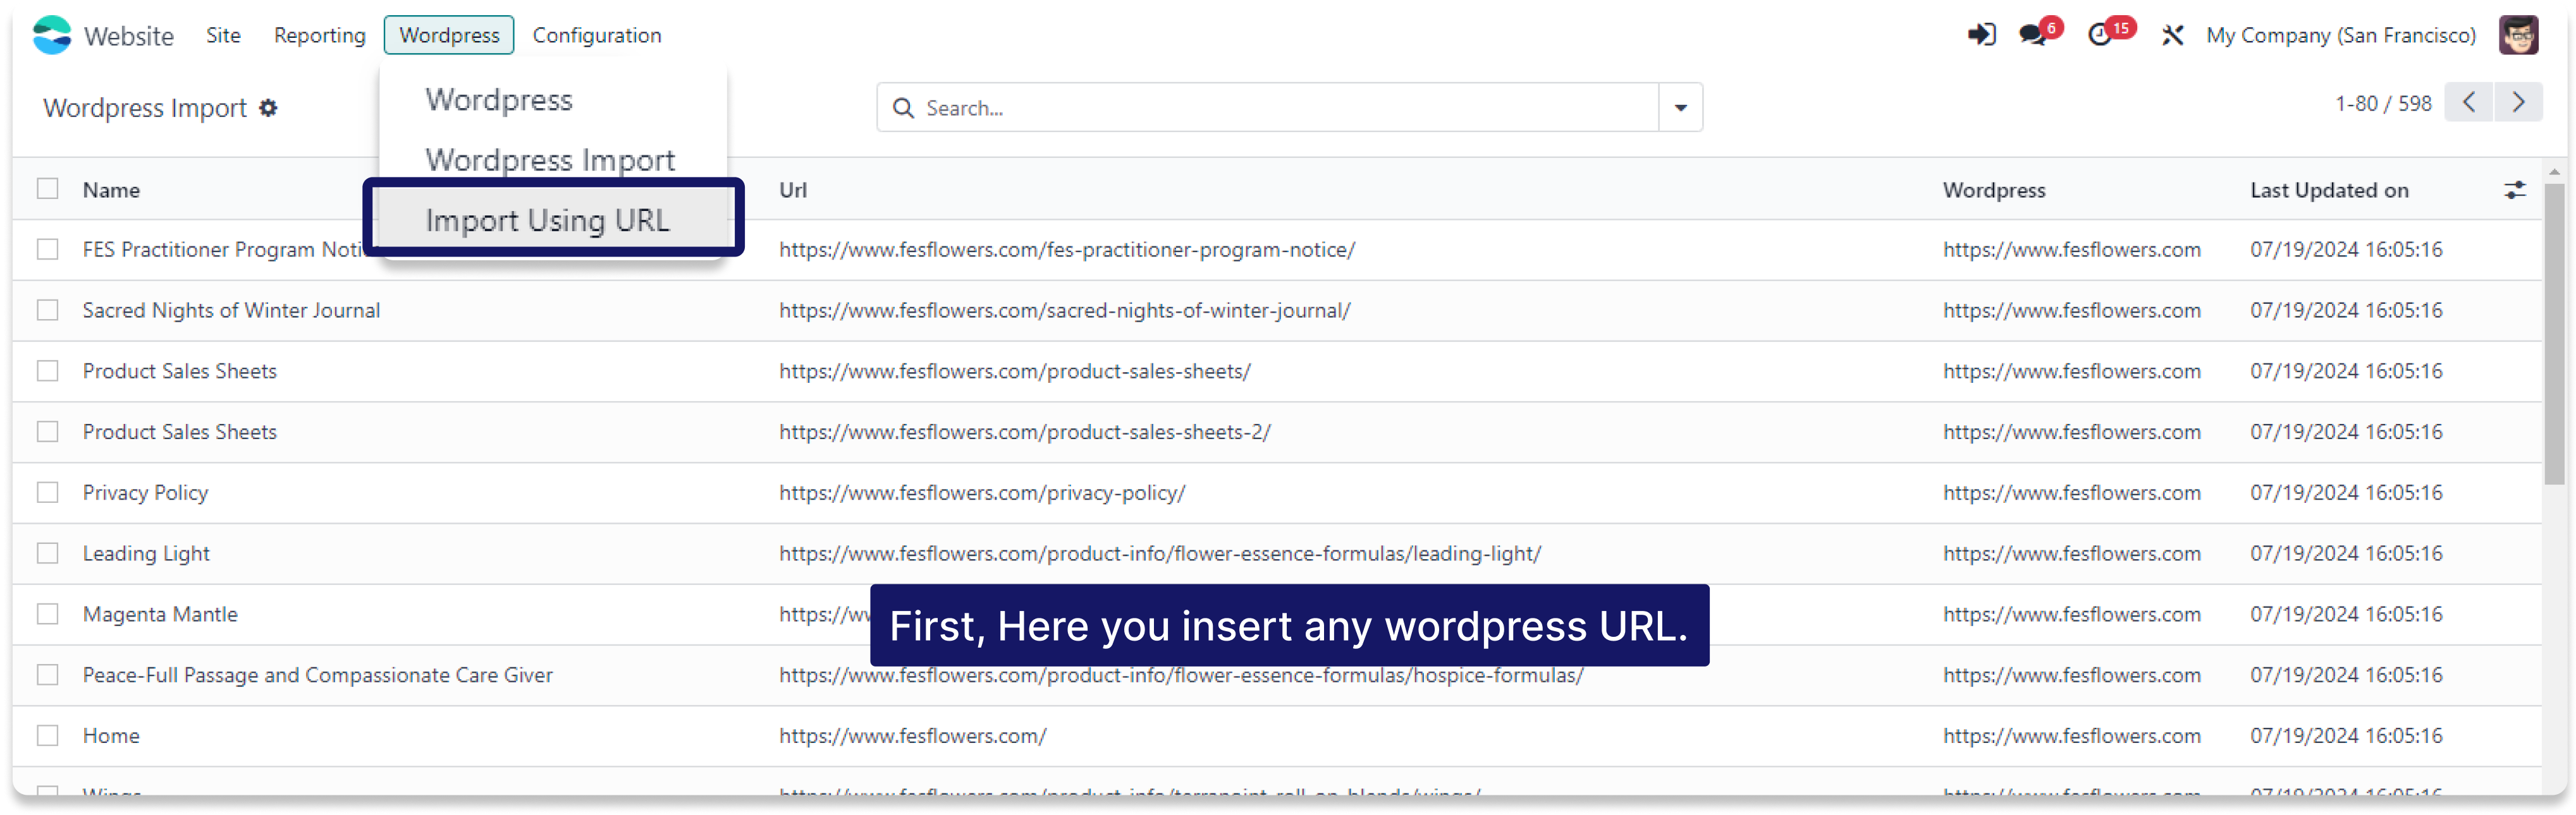The image size is (2576, 815).
Task: Select the Leading Light row checkbox
Action: 48,554
